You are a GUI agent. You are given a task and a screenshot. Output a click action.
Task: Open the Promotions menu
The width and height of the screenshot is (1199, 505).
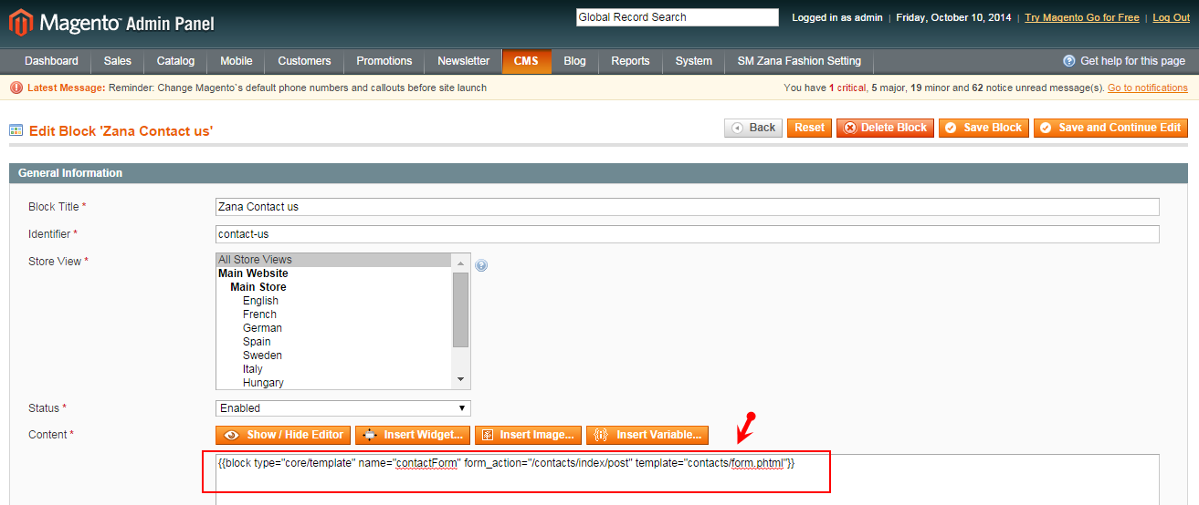pos(384,61)
